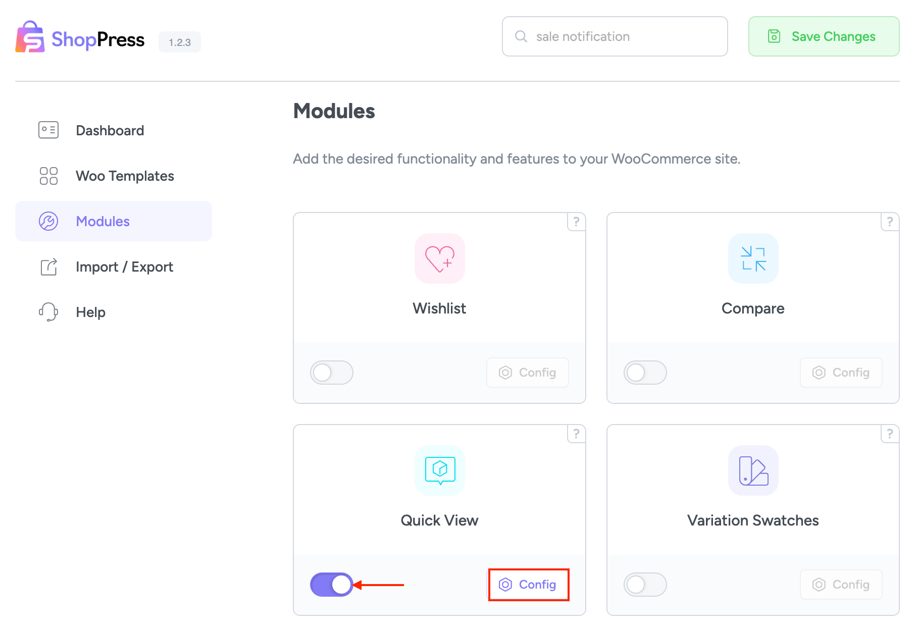The height and width of the screenshot is (630, 918).
Task: Click the Compare arrows icon
Action: click(753, 258)
